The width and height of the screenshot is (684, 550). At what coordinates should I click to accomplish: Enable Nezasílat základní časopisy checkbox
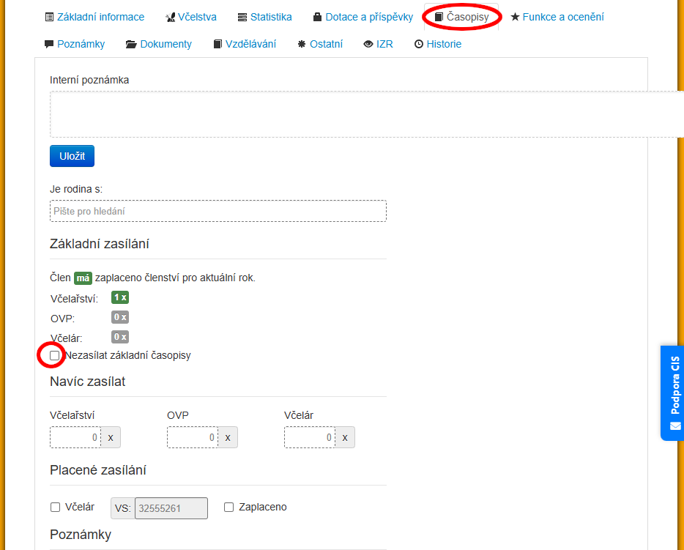55,355
